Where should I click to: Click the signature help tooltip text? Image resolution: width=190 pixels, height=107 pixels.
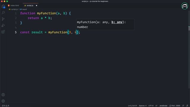pyautogui.click(x=105, y=24)
